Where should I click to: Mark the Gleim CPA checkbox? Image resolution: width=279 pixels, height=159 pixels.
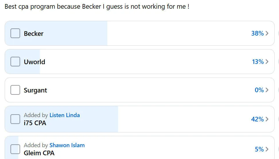point(15,149)
